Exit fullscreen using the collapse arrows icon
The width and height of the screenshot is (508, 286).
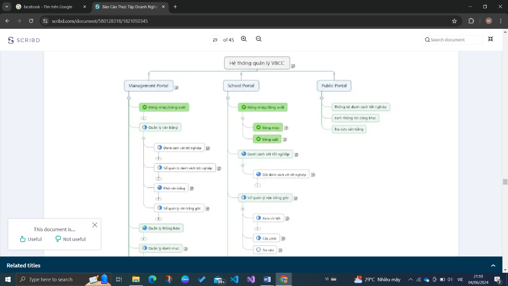(491, 39)
